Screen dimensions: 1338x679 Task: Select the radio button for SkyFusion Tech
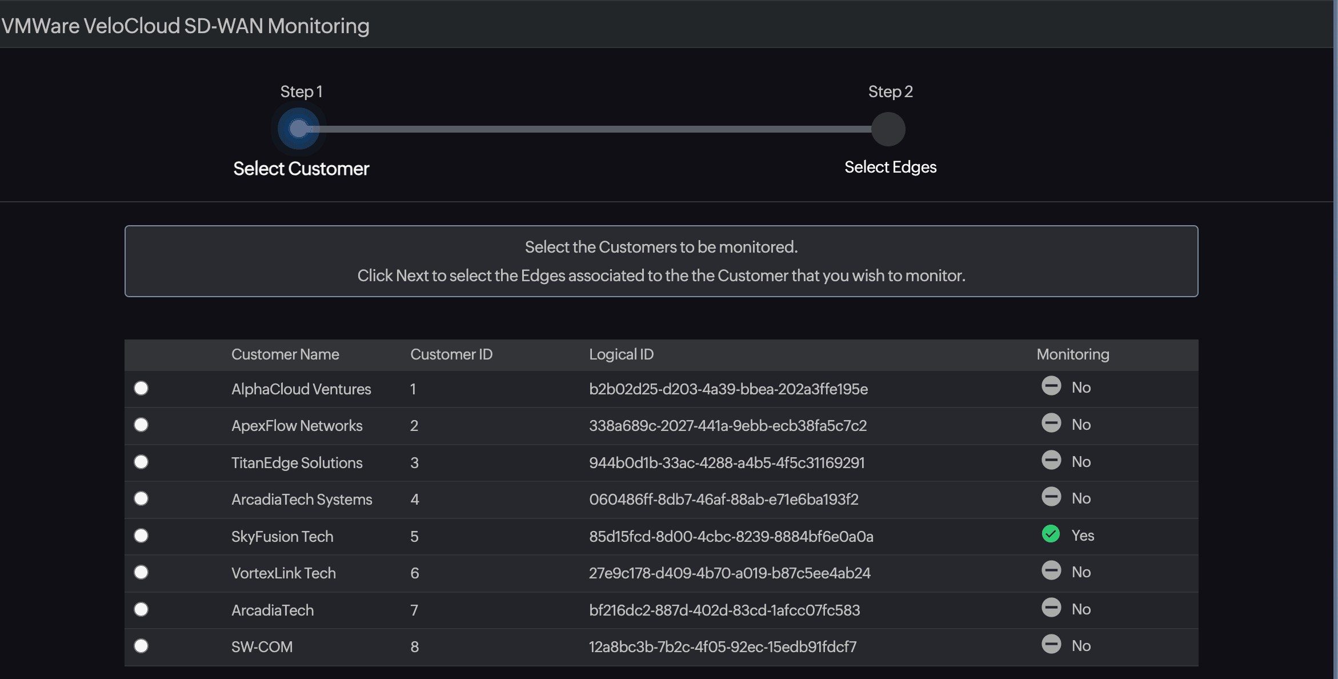tap(141, 536)
